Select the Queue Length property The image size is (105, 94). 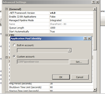[17, 28]
